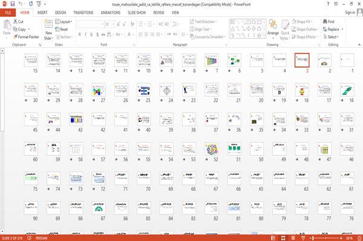This screenshot has width=363, height=241.
Task: Click Decrease Font Size icon
Action: coord(125,24)
